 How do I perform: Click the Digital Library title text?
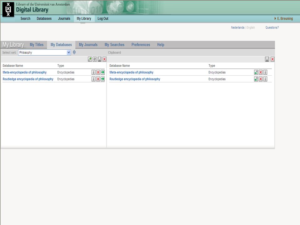point(32,10)
